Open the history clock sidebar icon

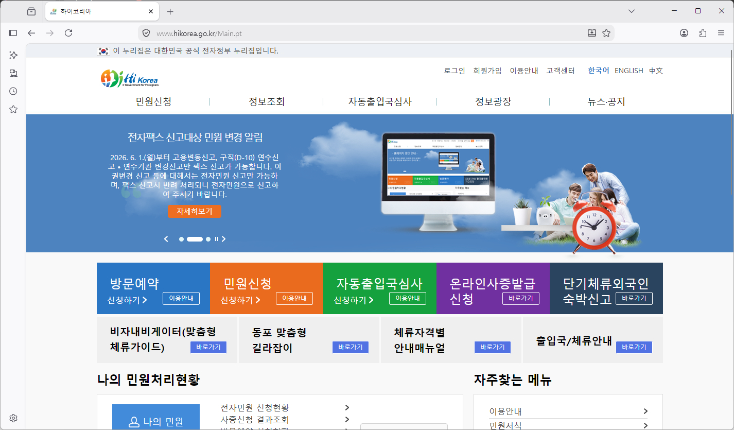pyautogui.click(x=13, y=91)
